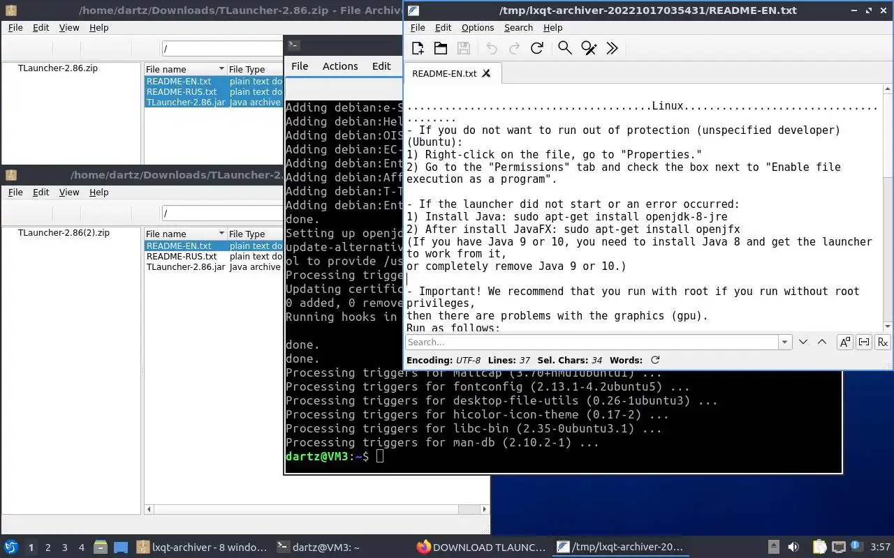Open the Options menu in the text editor
This screenshot has height=558, width=894.
pos(478,28)
